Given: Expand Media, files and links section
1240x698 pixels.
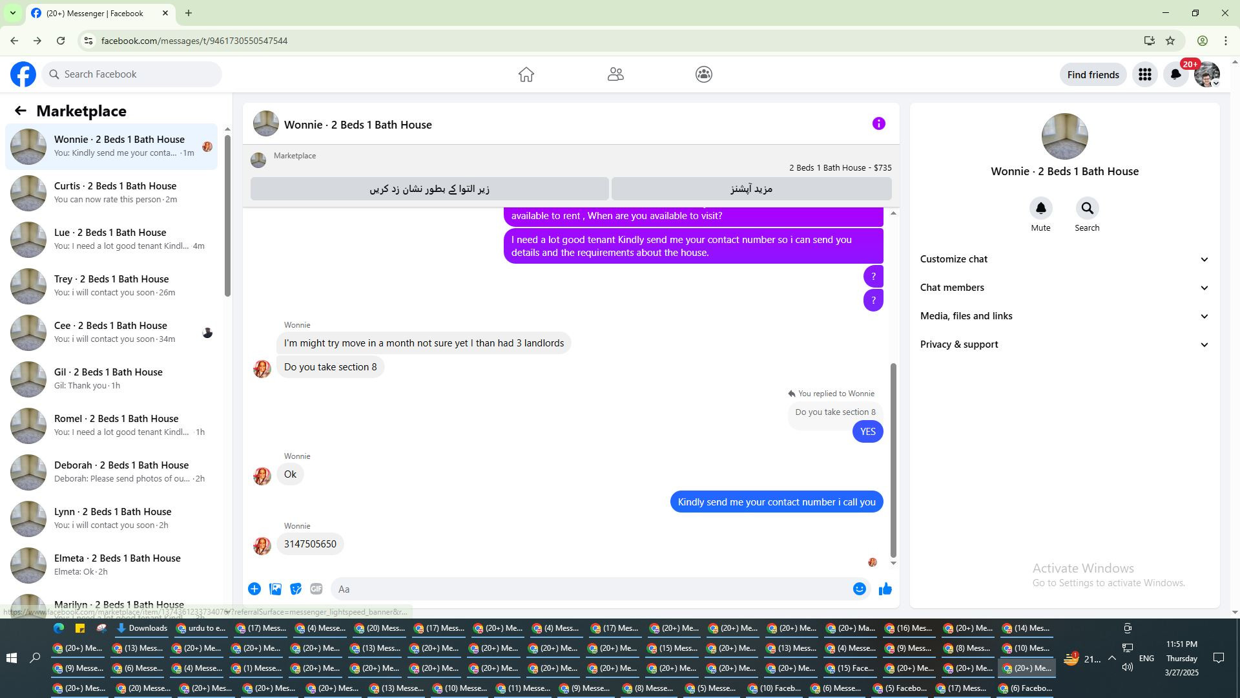Looking at the screenshot, I should coord(1064,316).
